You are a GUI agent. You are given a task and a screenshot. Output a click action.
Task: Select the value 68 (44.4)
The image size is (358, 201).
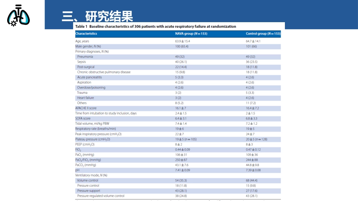[252, 180]
